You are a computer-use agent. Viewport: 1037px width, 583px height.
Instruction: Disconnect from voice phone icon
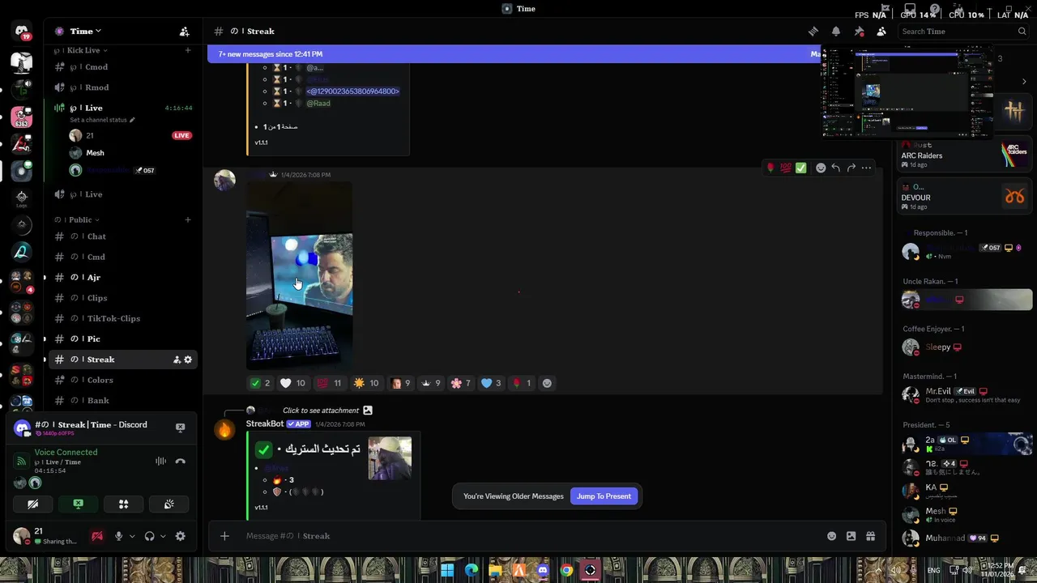181,461
